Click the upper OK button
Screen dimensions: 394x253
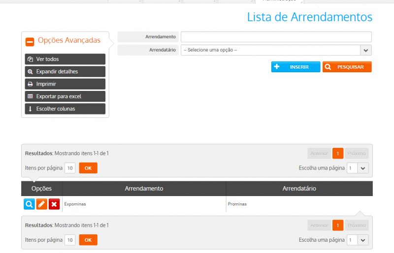(x=88, y=168)
